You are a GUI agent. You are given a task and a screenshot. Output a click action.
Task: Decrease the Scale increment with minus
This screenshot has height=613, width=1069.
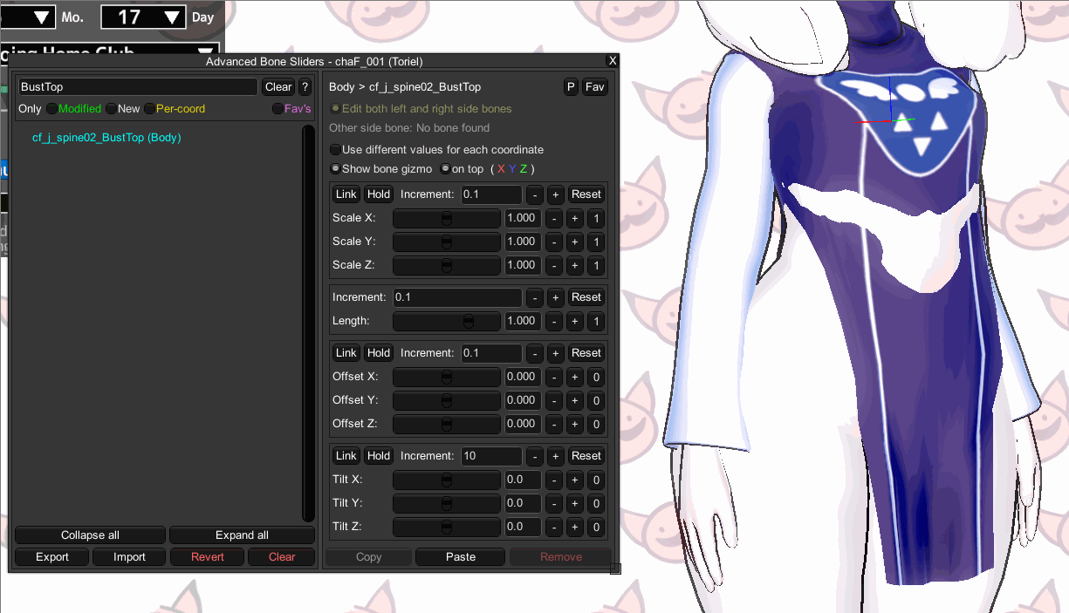[x=534, y=194]
